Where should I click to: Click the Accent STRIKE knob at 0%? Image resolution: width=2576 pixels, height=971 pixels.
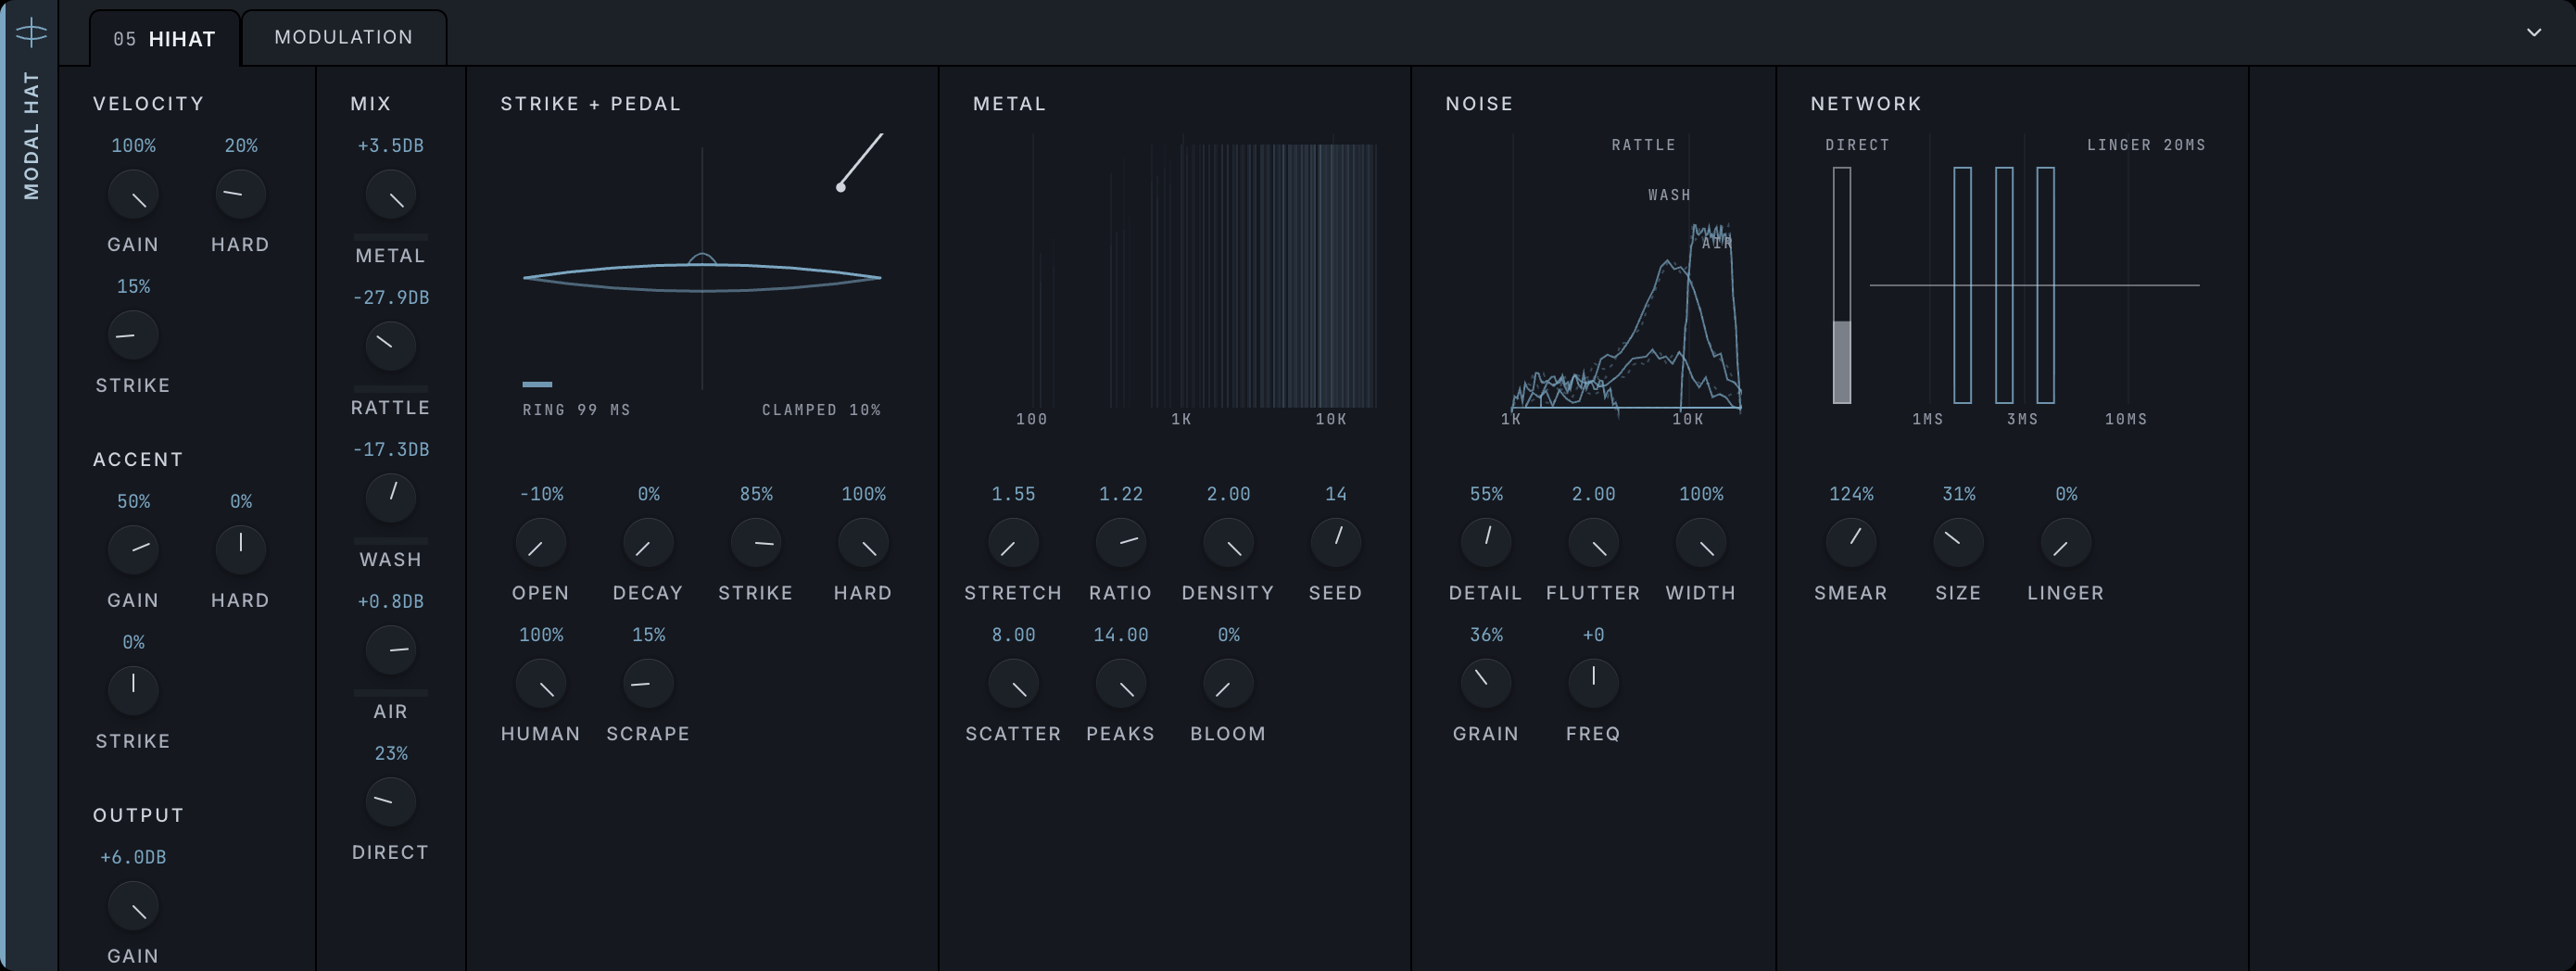click(133, 691)
